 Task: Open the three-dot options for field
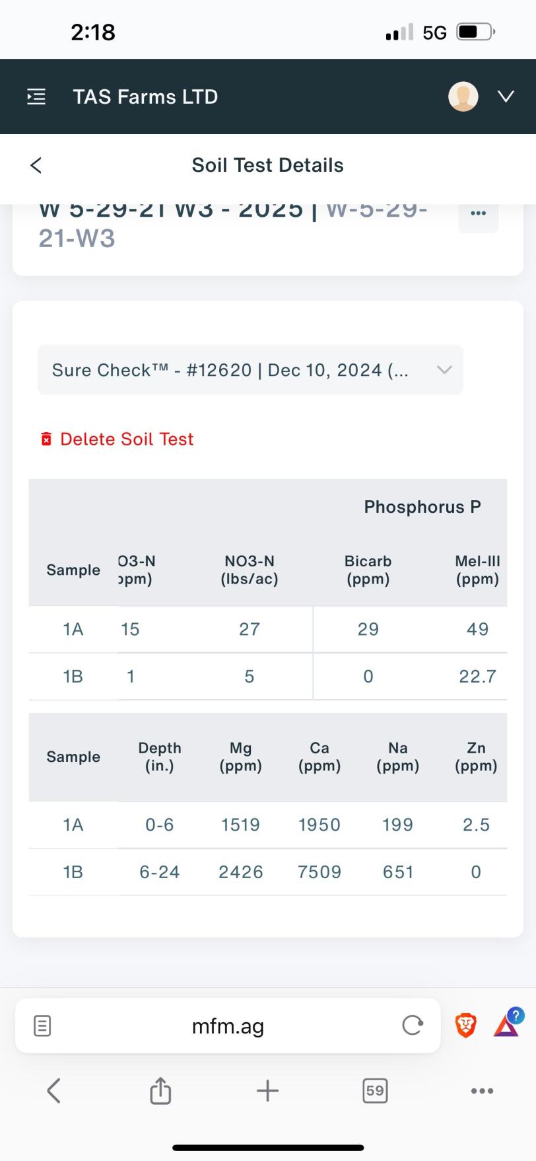pyautogui.click(x=478, y=213)
